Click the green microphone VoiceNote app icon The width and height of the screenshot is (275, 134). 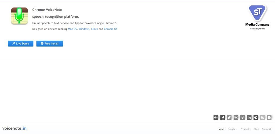pyautogui.click(x=19, y=16)
